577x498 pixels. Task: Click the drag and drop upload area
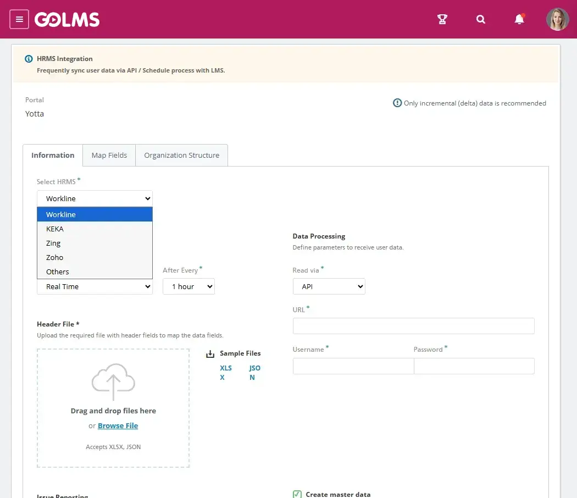point(113,408)
